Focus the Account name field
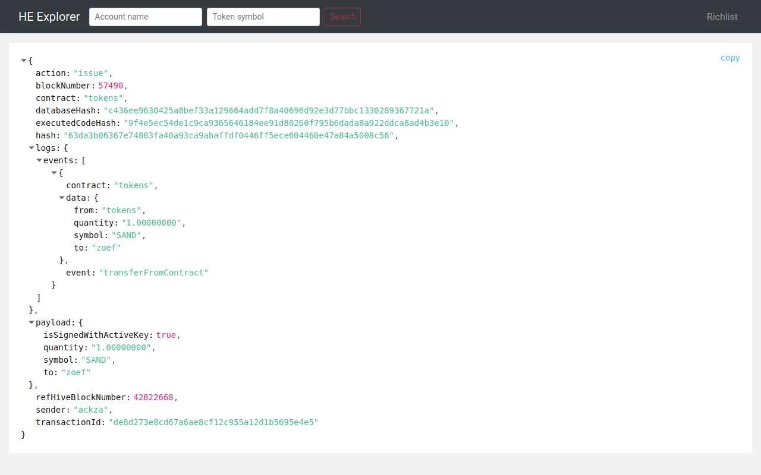This screenshot has height=475, width=761. point(146,17)
